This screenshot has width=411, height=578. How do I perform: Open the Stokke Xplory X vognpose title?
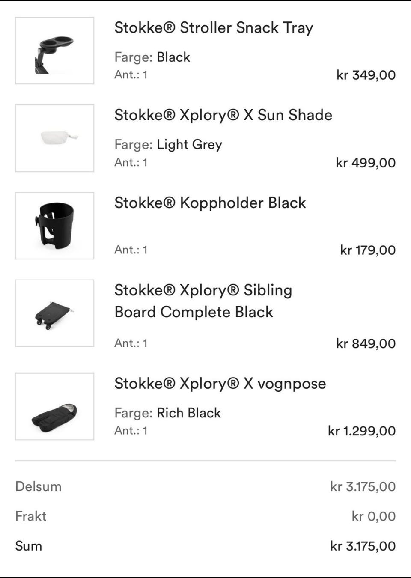220,384
